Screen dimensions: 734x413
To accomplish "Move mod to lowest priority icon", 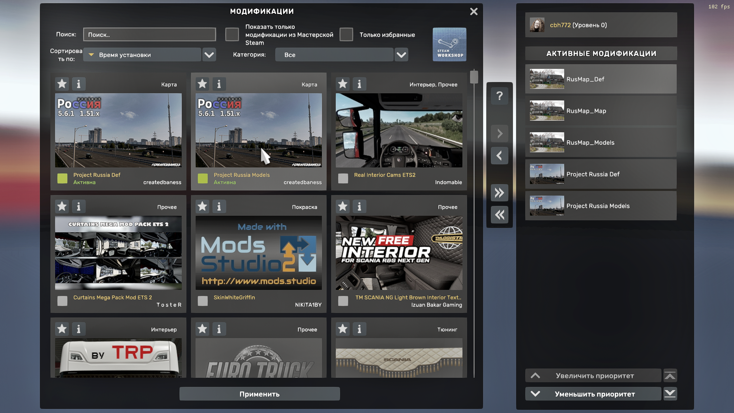I will (670, 394).
